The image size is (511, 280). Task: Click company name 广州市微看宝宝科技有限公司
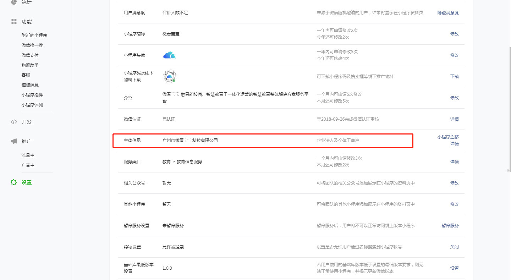tap(190, 141)
